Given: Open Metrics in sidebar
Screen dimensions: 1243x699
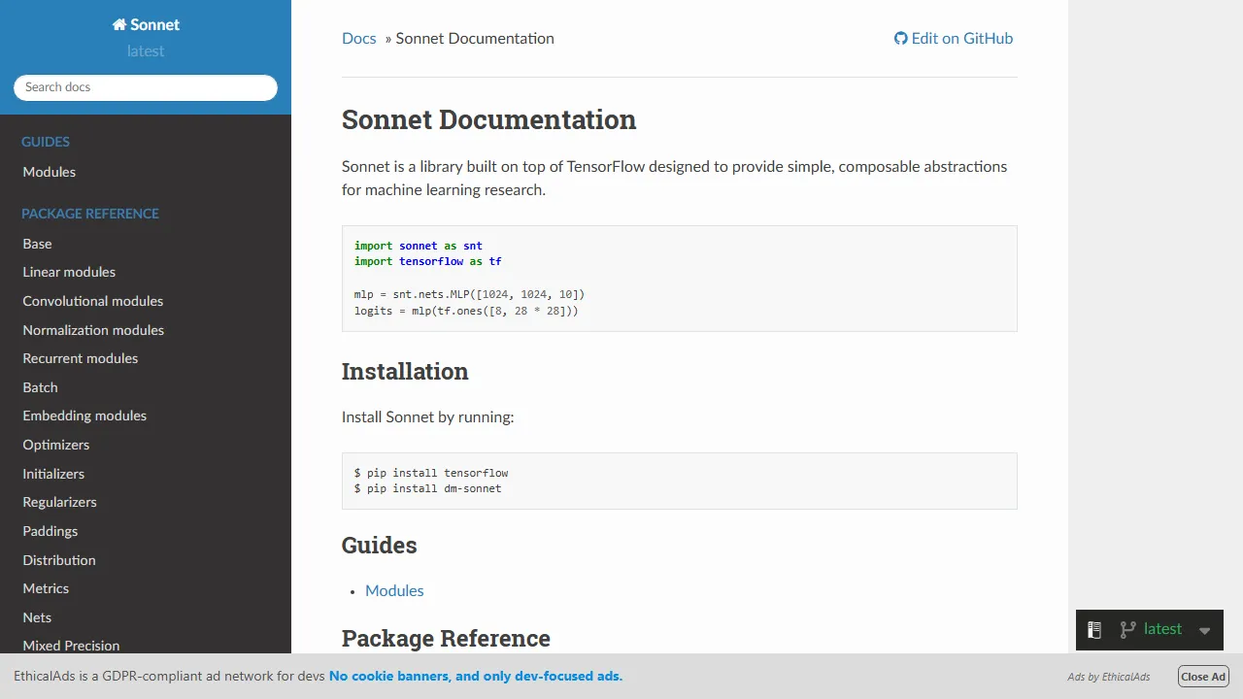Looking at the screenshot, I should [x=146, y=588].
